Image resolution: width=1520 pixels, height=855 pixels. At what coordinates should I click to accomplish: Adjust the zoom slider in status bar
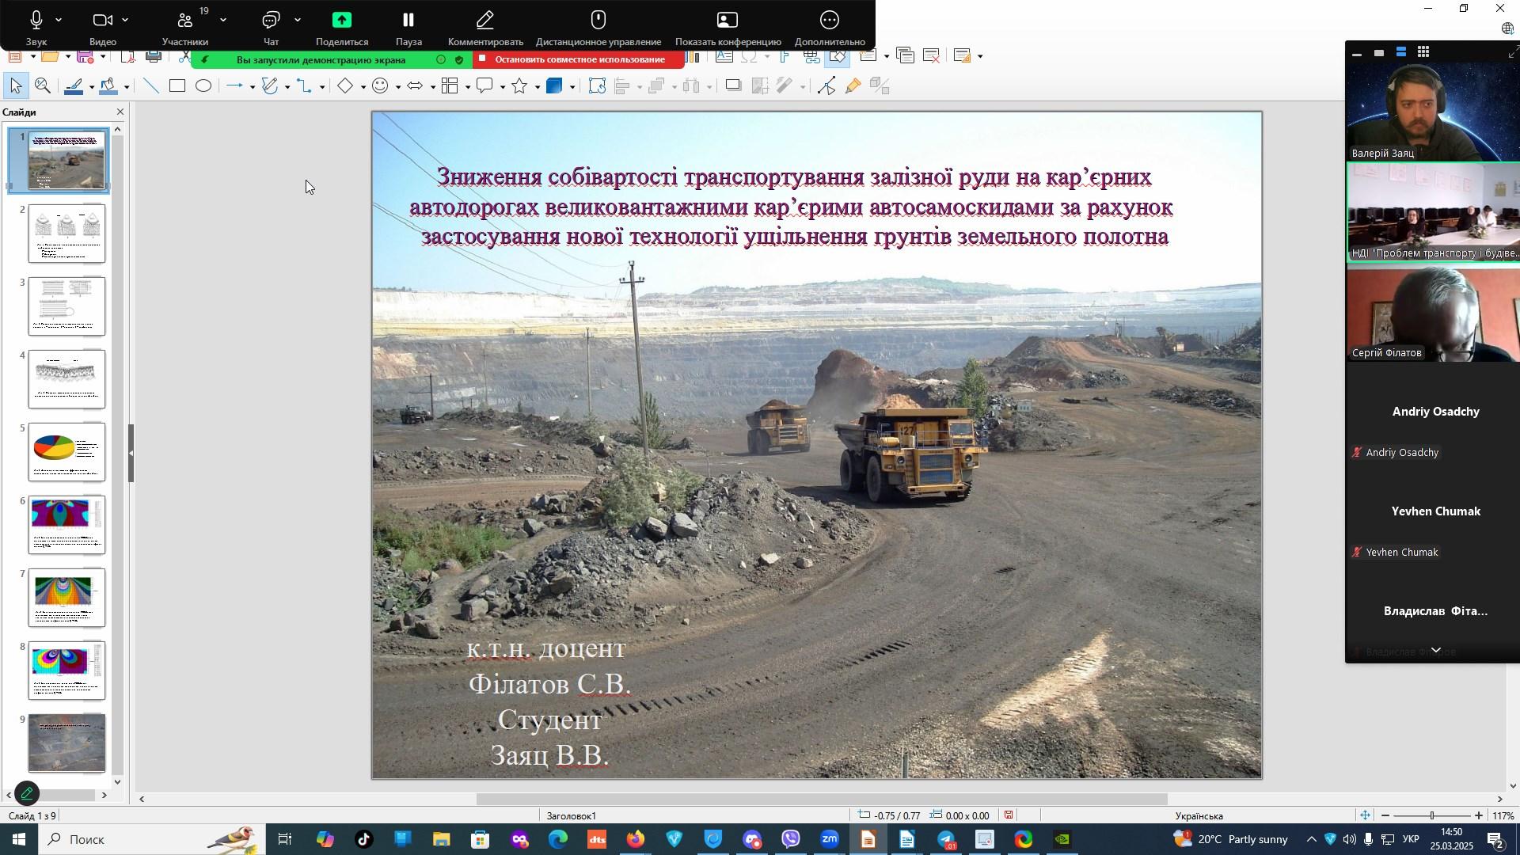coord(1431,815)
